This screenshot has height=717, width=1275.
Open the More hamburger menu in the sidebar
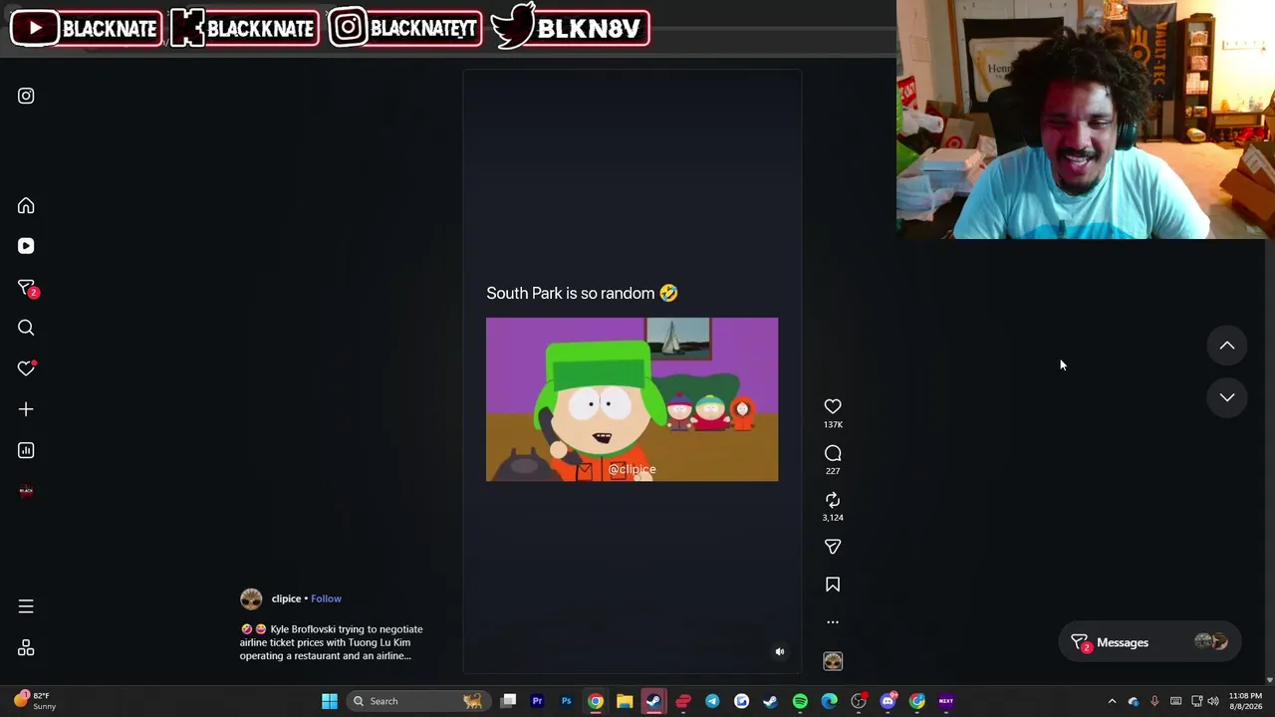tap(26, 606)
